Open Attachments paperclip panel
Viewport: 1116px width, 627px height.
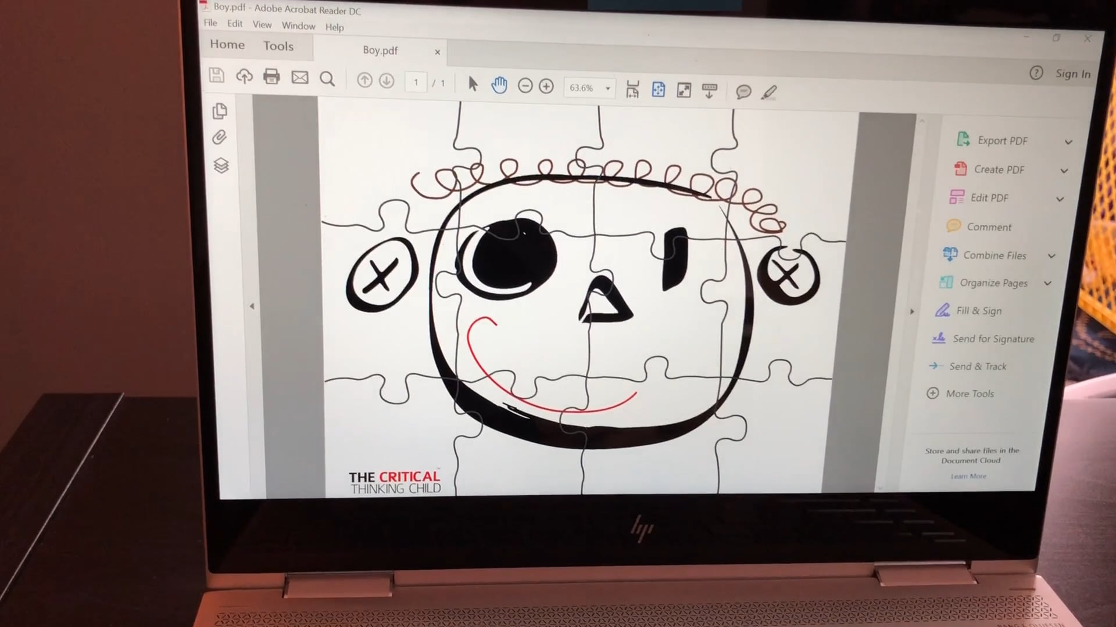[219, 138]
